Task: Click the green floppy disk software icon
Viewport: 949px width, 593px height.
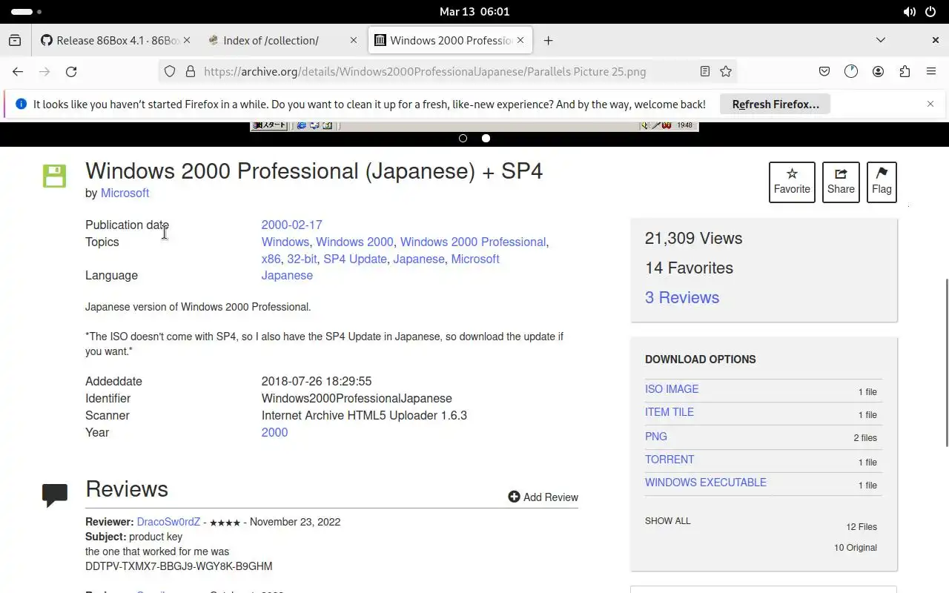Action: [x=54, y=176]
